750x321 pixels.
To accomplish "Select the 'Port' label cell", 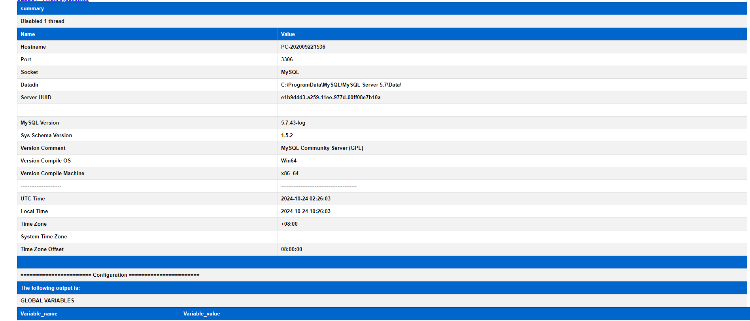I will click(x=147, y=60).
